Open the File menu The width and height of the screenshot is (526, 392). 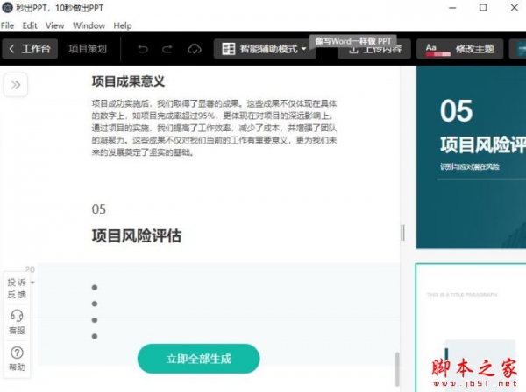(x=8, y=26)
